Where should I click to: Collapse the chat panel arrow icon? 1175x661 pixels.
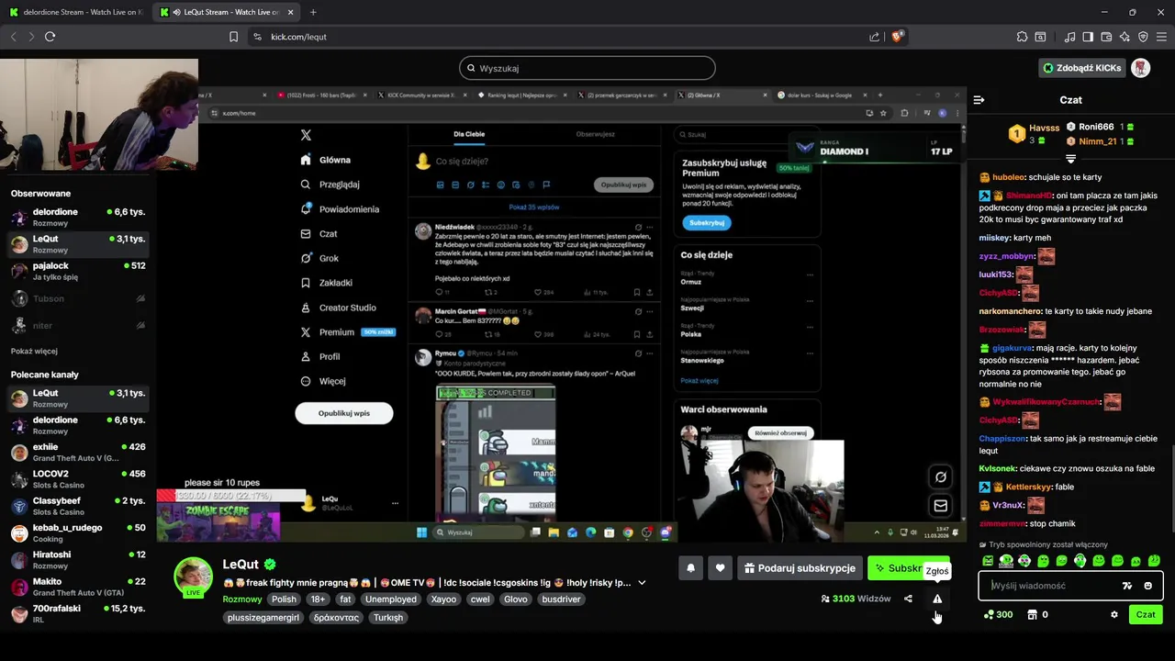pyautogui.click(x=979, y=100)
